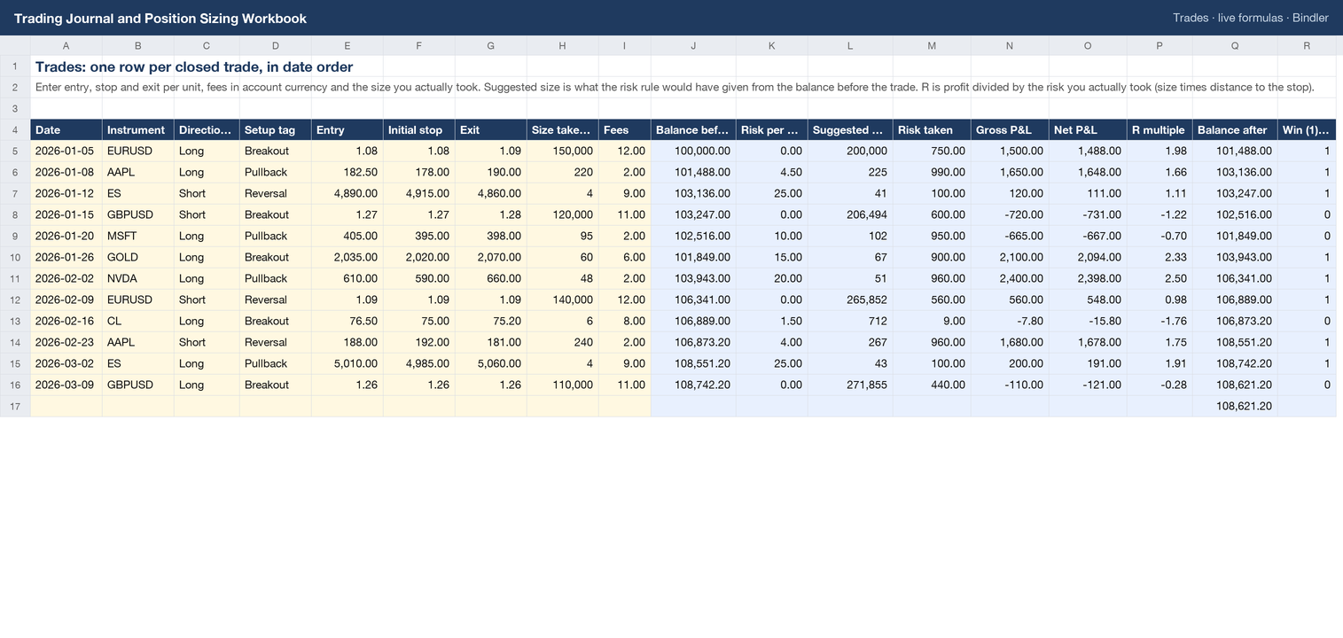Select the title cell 'Trades: one row per closed trade'
The width and height of the screenshot is (1343, 638).
pos(194,66)
